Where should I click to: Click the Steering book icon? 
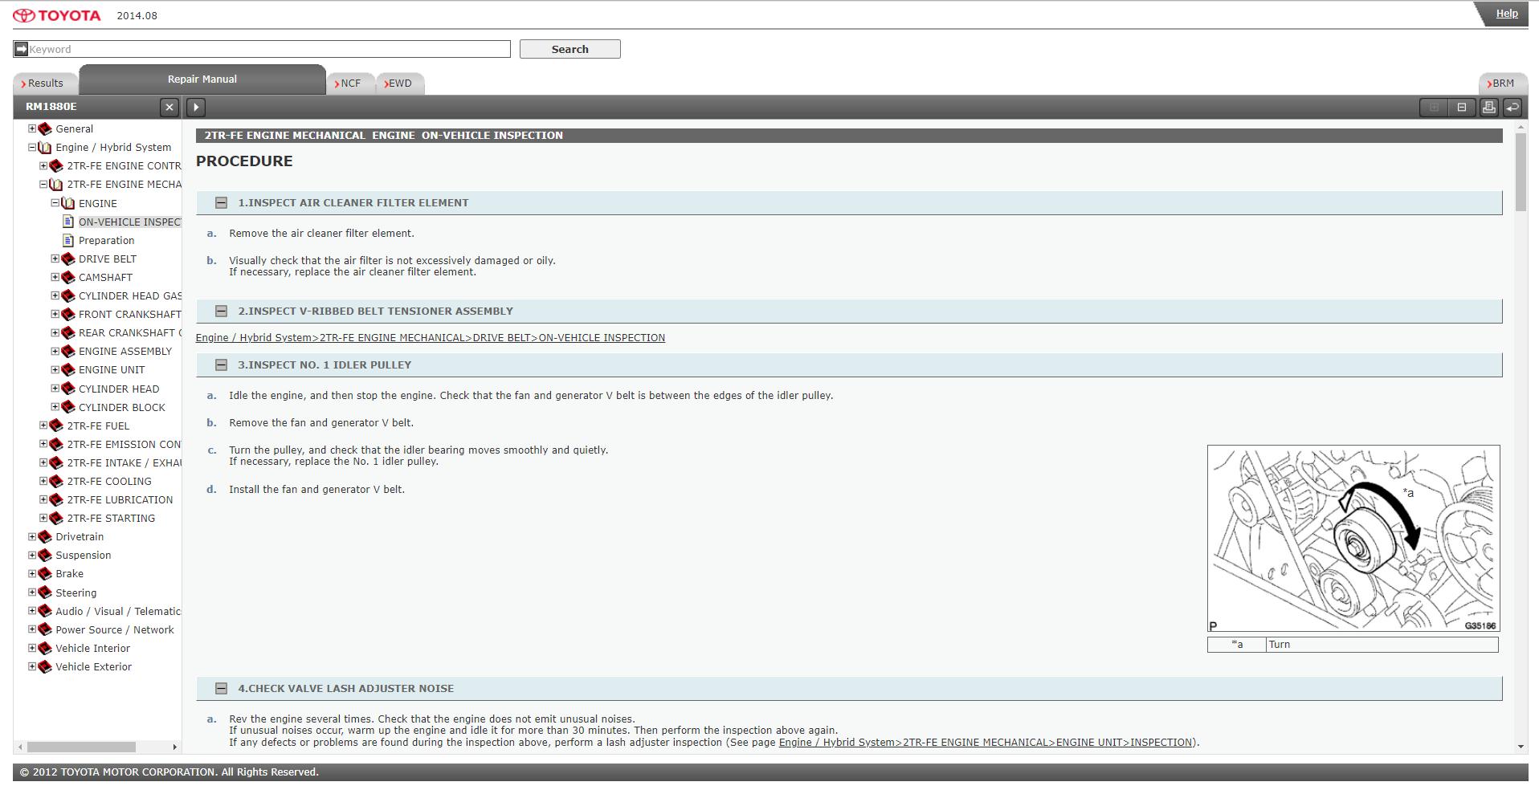(x=45, y=592)
